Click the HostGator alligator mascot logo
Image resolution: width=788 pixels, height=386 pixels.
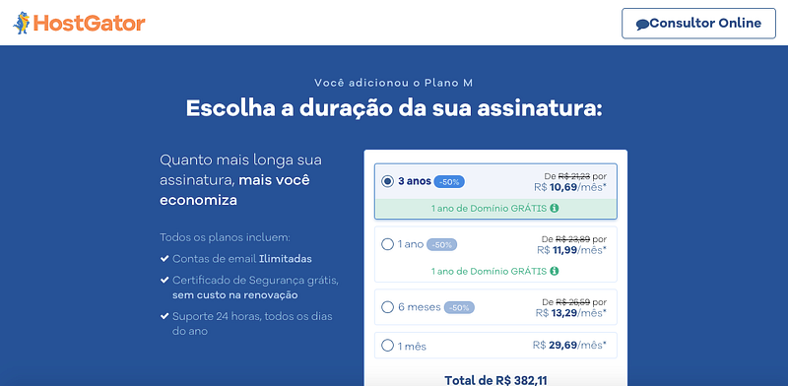pos(22,23)
